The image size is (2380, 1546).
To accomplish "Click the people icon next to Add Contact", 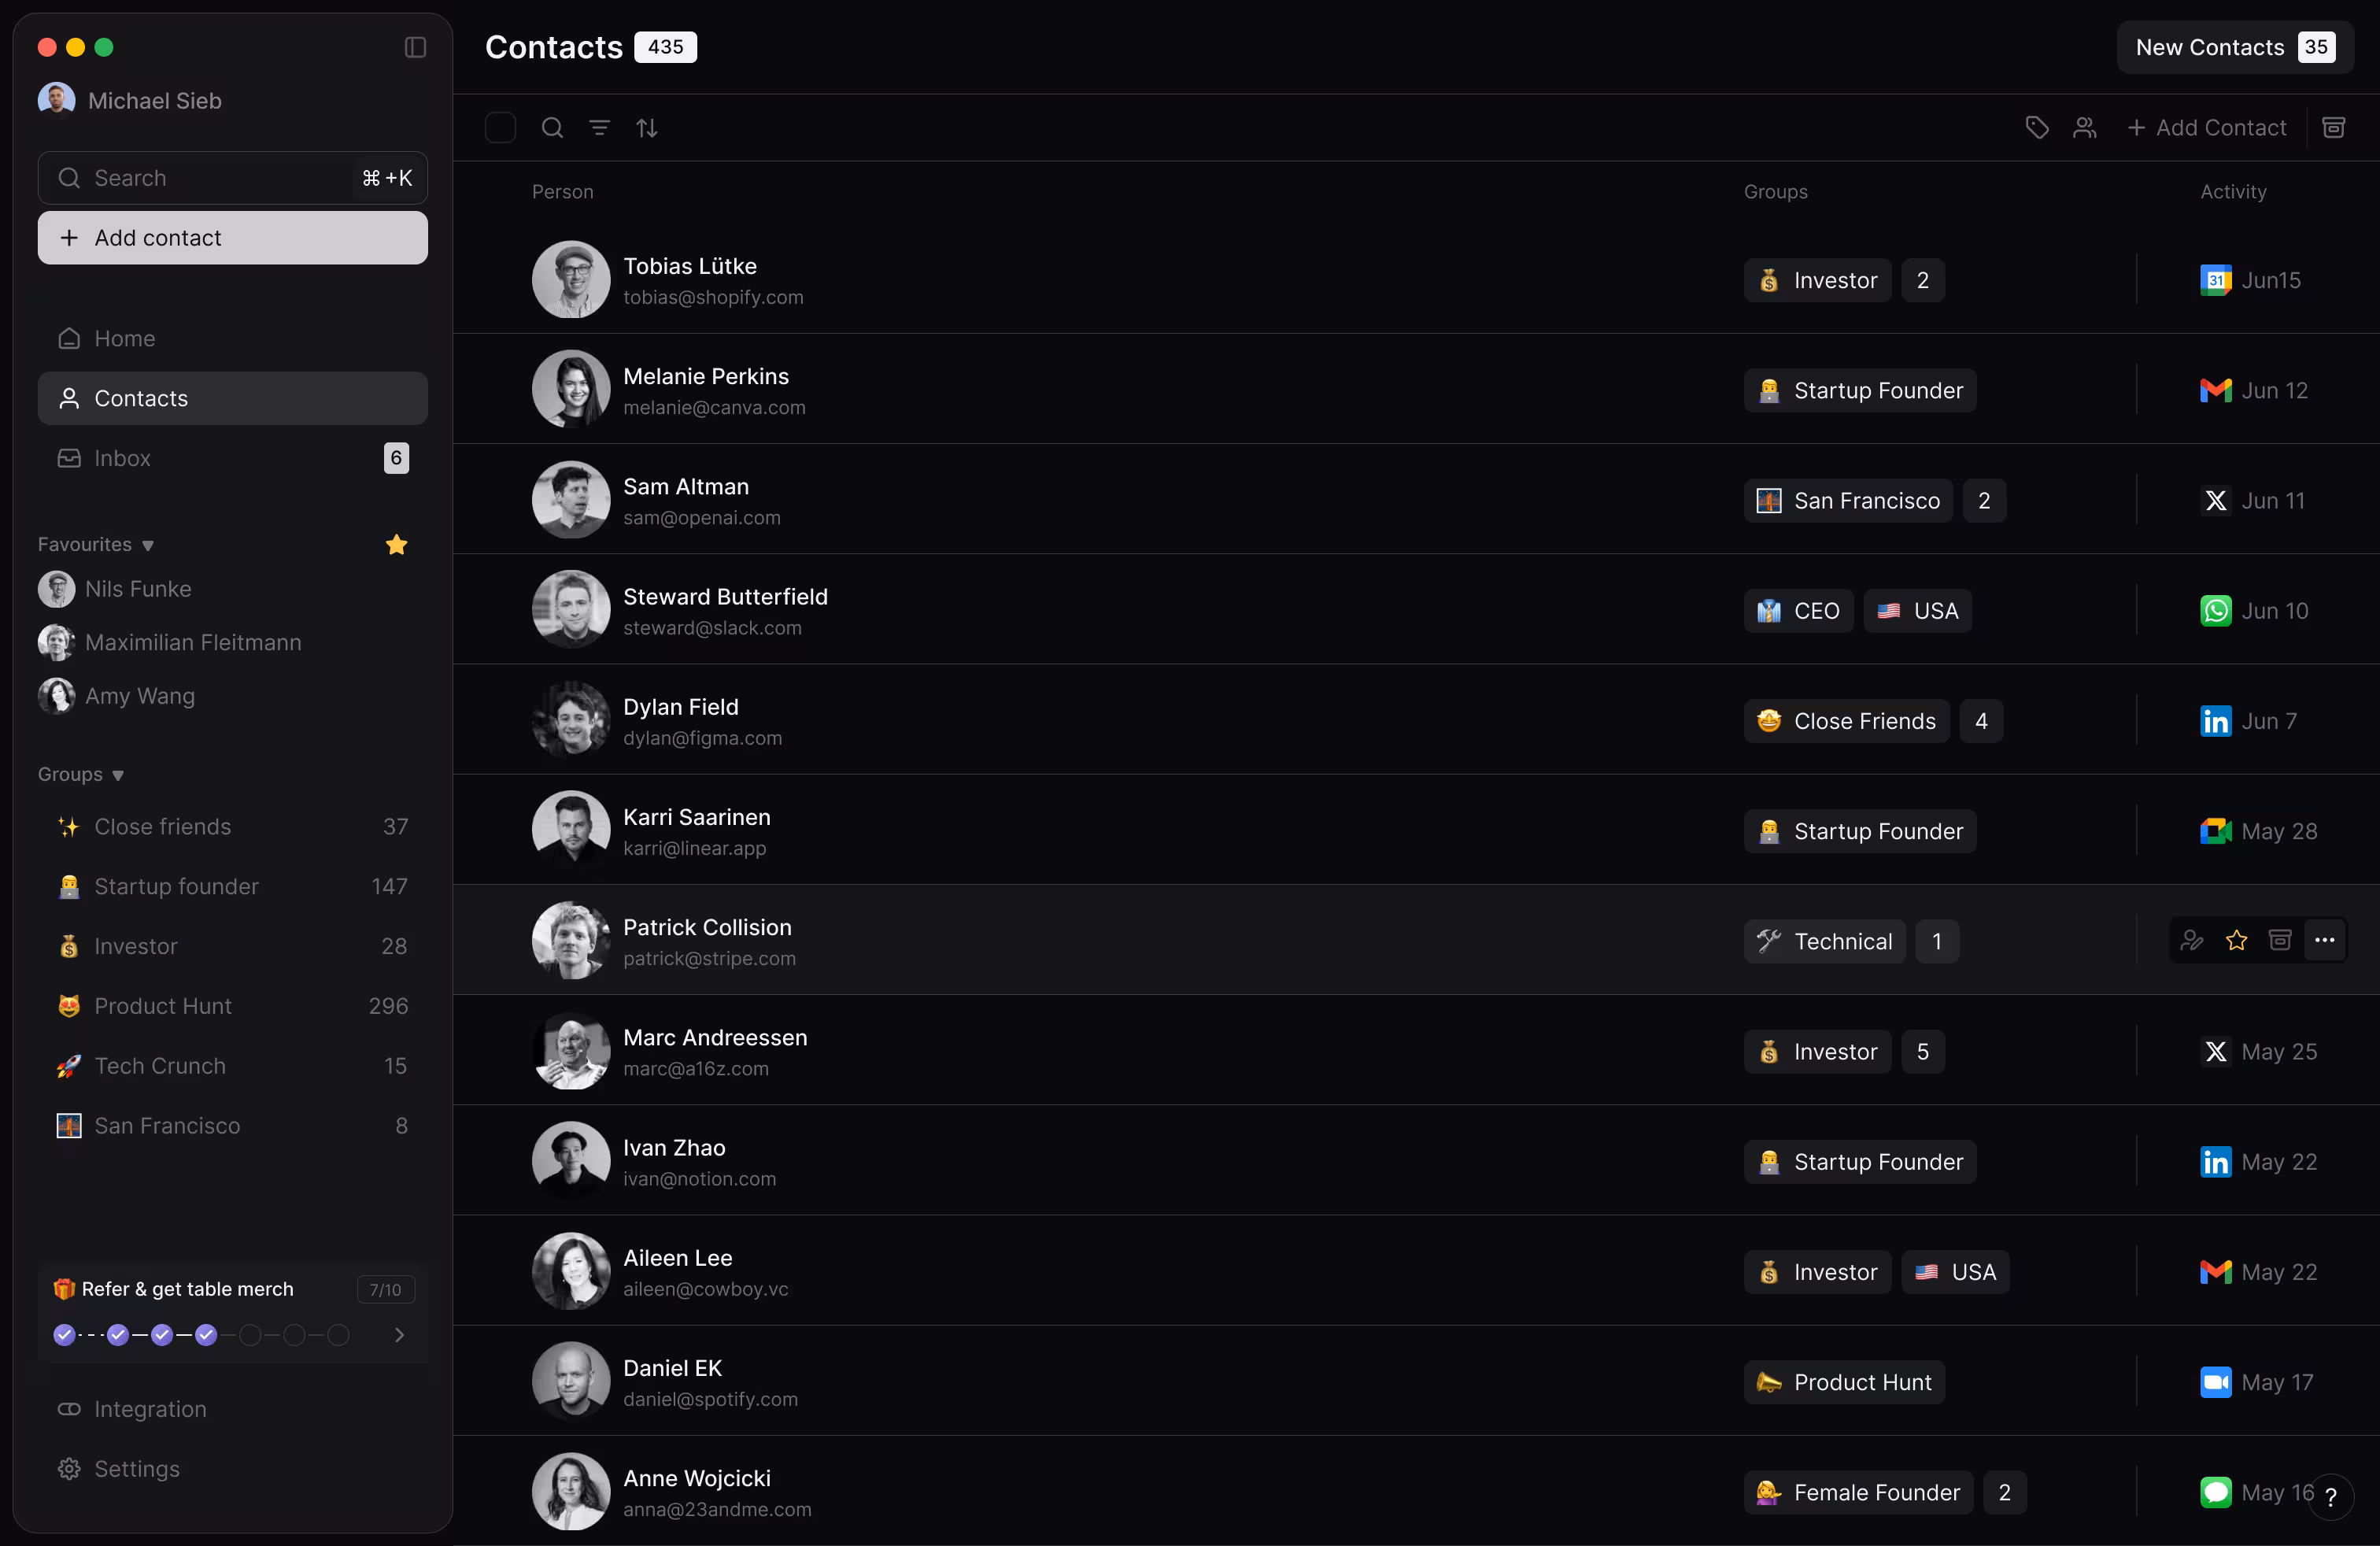I will coord(2085,128).
